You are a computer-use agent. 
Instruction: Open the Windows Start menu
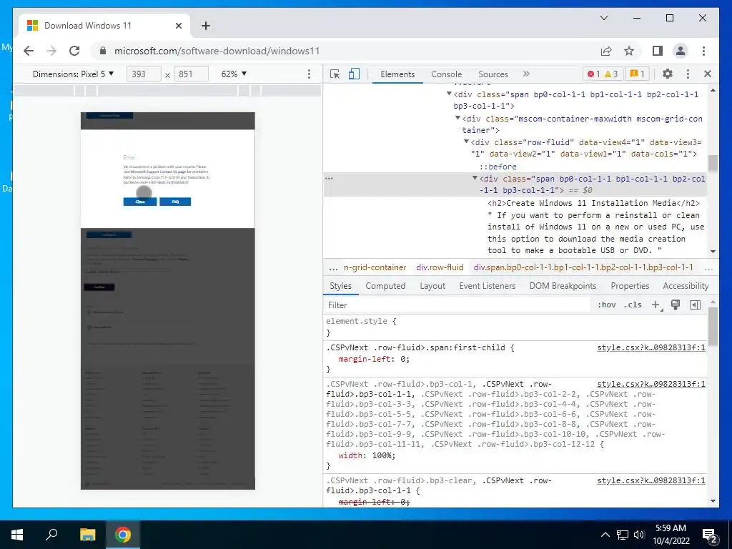(17, 535)
